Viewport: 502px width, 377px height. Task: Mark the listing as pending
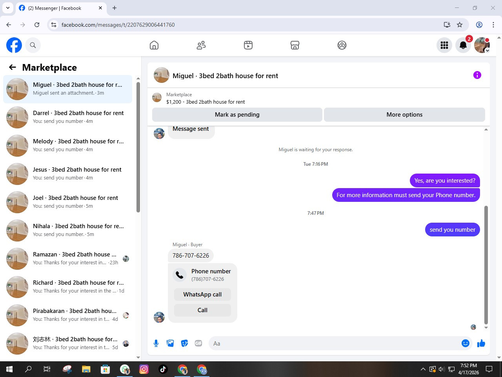pos(237,115)
